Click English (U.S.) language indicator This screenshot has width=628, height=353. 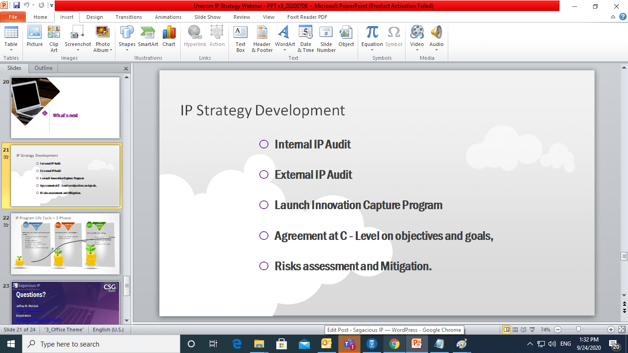click(x=109, y=330)
